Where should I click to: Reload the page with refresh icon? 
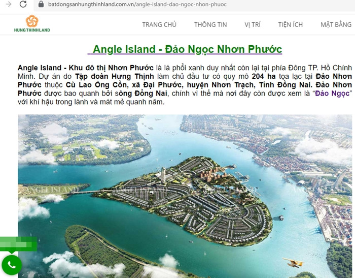23,4
